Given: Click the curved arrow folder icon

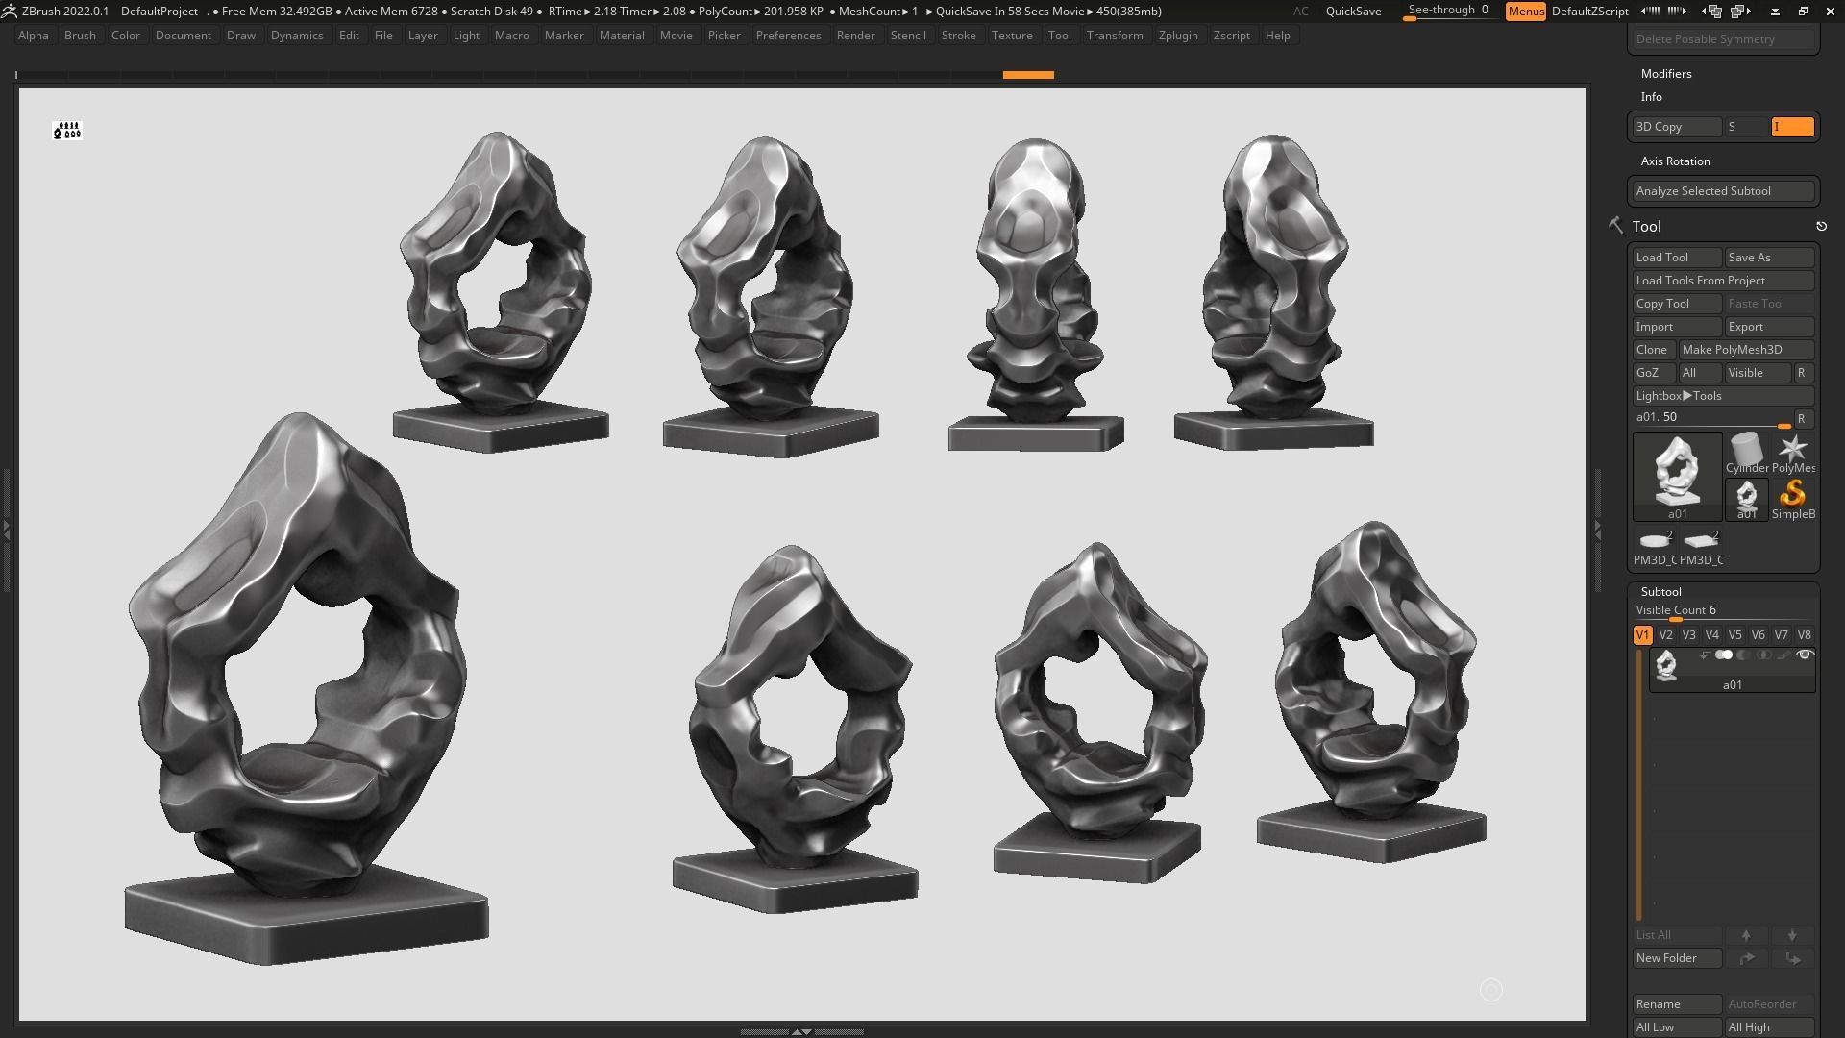Looking at the screenshot, I should pyautogui.click(x=1746, y=958).
